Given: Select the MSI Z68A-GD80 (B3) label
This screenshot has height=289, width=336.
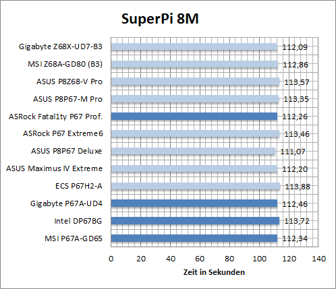Looking at the screenshot, I should point(65,64).
